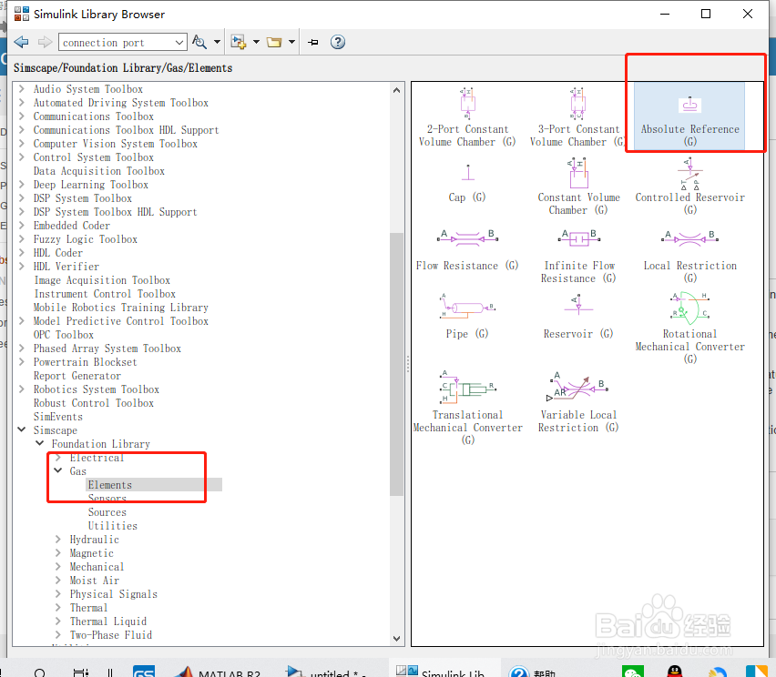Expand the Hydraulic library node
776x677 pixels.
58,539
